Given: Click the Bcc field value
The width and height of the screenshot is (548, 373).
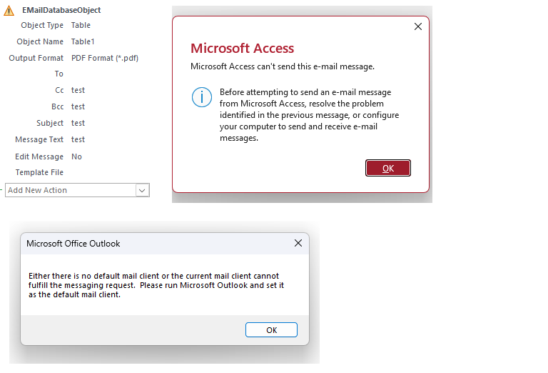Looking at the screenshot, I should coord(78,106).
